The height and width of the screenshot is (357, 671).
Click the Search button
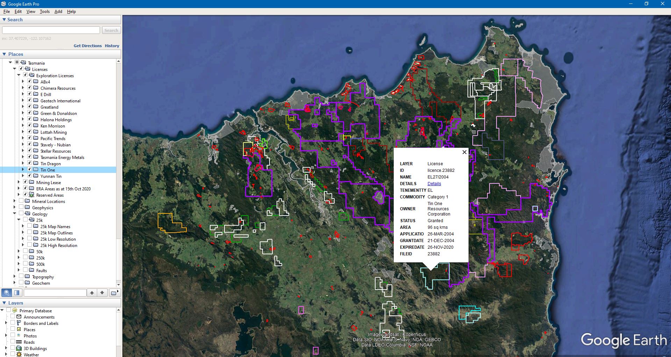tap(111, 30)
